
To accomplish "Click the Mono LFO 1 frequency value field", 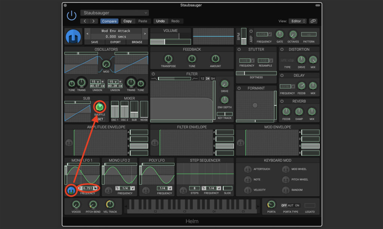I will point(88,188).
